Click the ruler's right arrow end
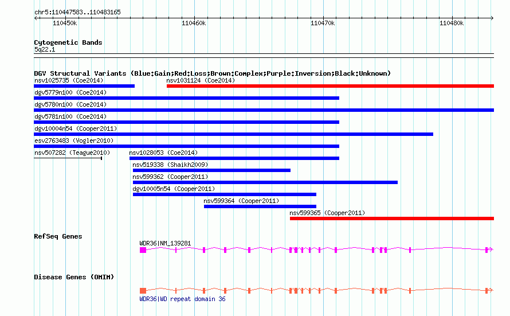 (x=492, y=18)
